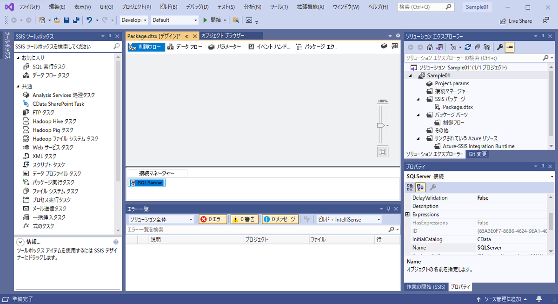Click the Collapse All icon in Solution Explorer

click(478, 47)
